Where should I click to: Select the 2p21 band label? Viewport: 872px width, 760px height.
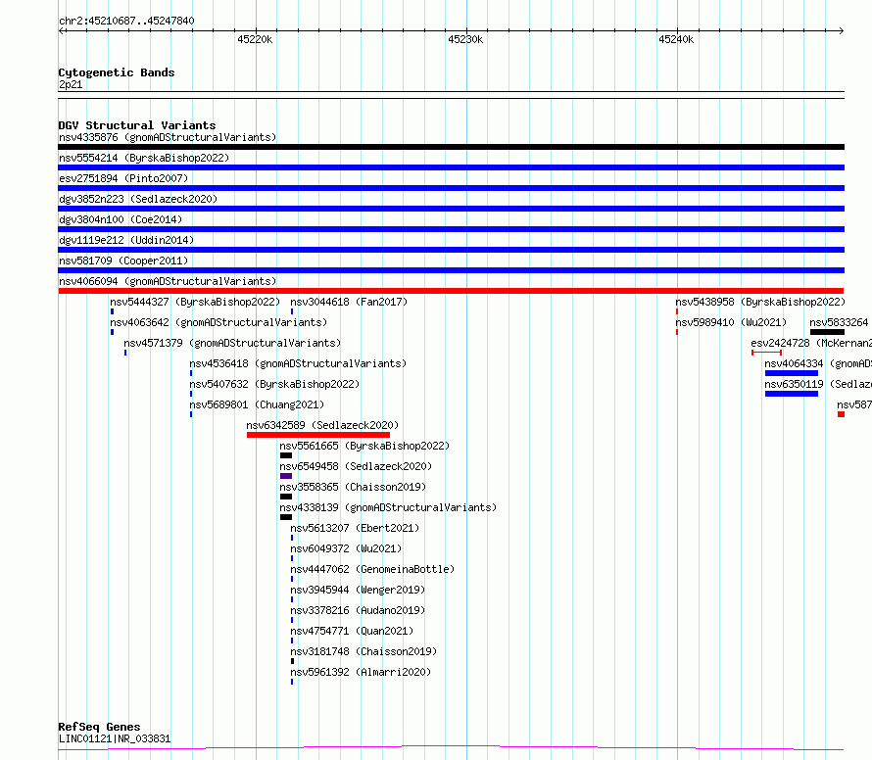[x=71, y=84]
